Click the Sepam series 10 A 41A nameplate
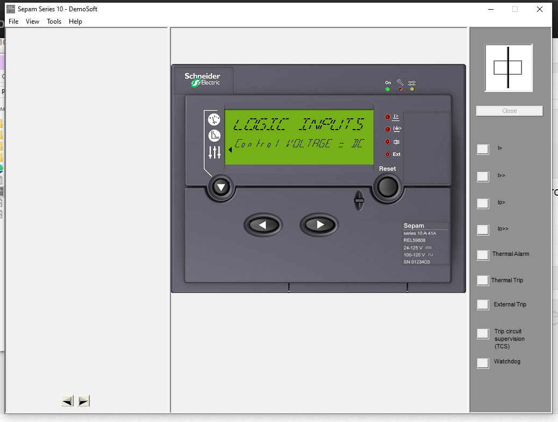The image size is (558, 422). click(x=425, y=244)
